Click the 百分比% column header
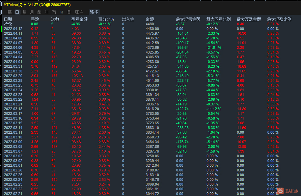Image resolution: width=301 pixels, height=196 pixels. click(106, 19)
